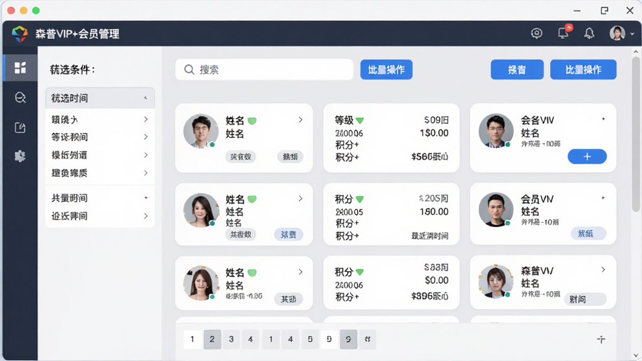Select the avatar in 会员VIV card
Image resolution: width=642 pixels, height=361 pixels.
(496, 209)
